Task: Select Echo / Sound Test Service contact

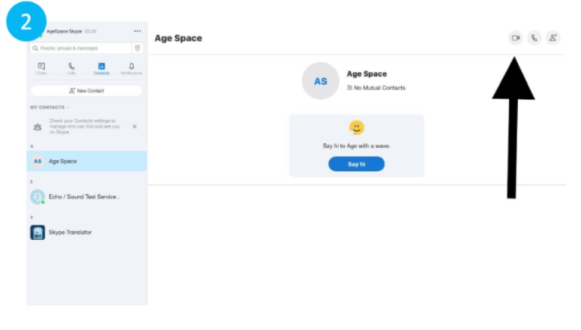Action: tap(87, 197)
